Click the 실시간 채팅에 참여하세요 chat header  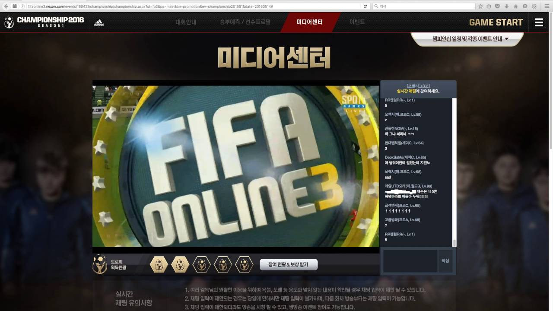click(x=418, y=91)
